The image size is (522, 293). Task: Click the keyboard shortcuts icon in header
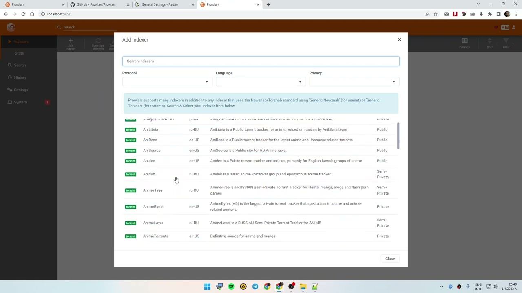pos(505,27)
